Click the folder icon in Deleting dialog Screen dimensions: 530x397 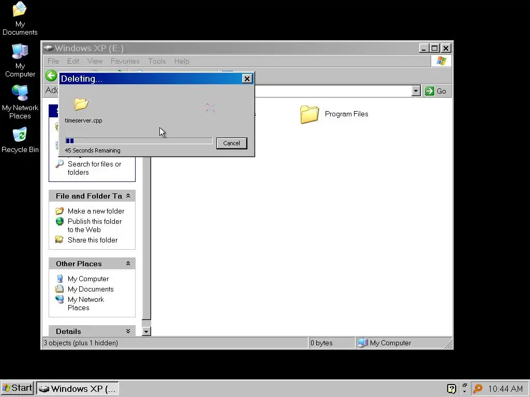coord(81,104)
